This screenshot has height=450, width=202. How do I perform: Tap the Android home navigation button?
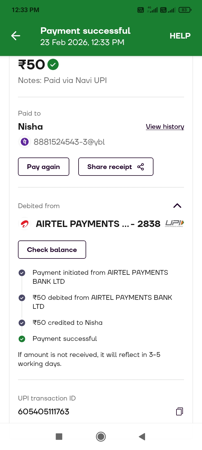click(x=101, y=436)
